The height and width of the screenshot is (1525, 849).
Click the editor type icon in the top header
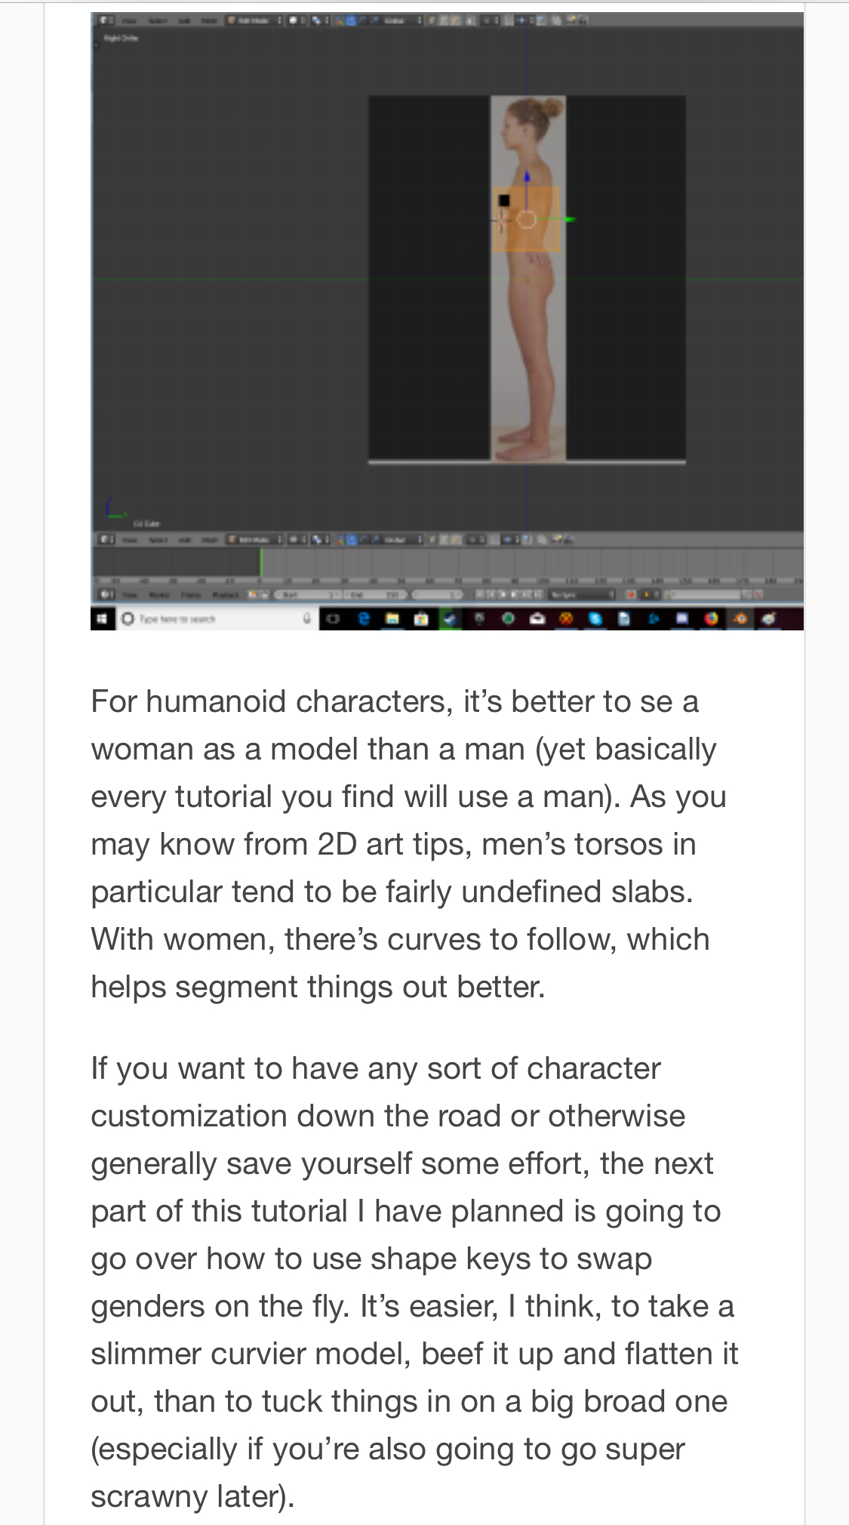106,20
